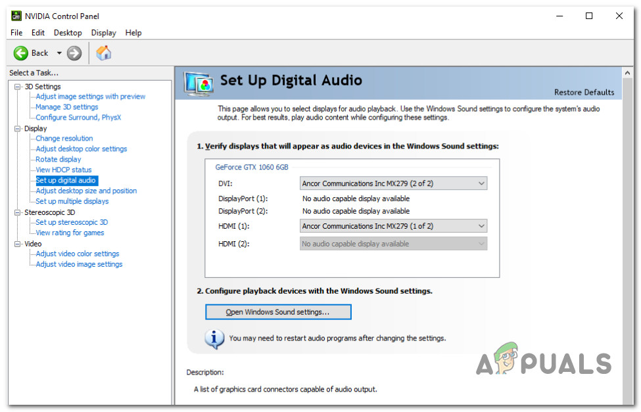Open the Help menu

click(x=133, y=33)
